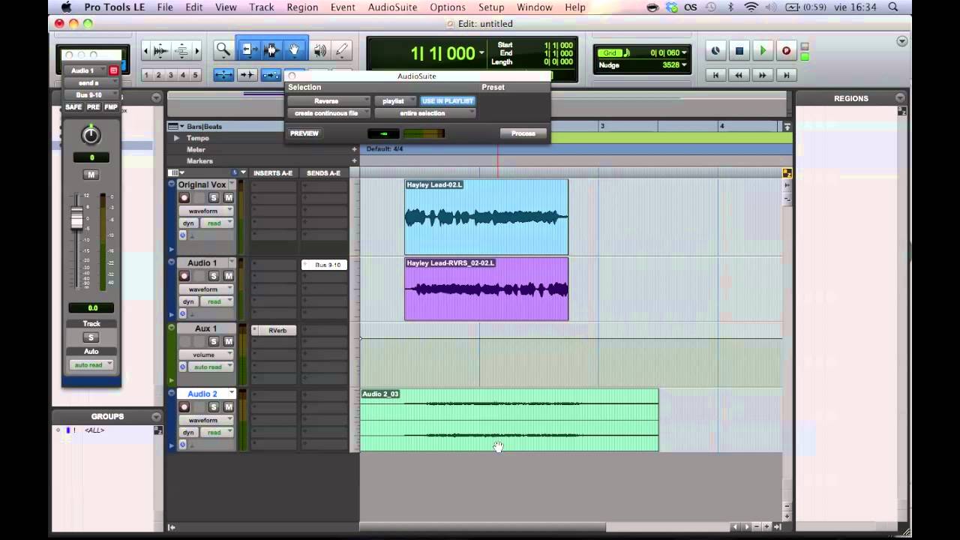Click the Record transport button
Viewport: 960px width, 540px height.
click(786, 51)
